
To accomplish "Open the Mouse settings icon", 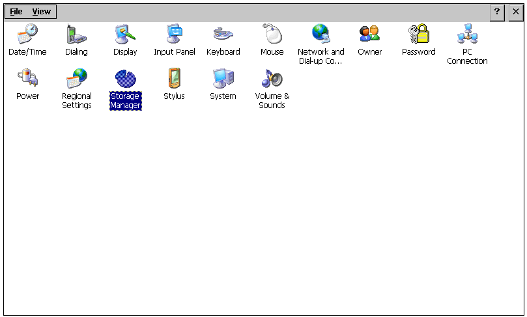I will click(272, 34).
